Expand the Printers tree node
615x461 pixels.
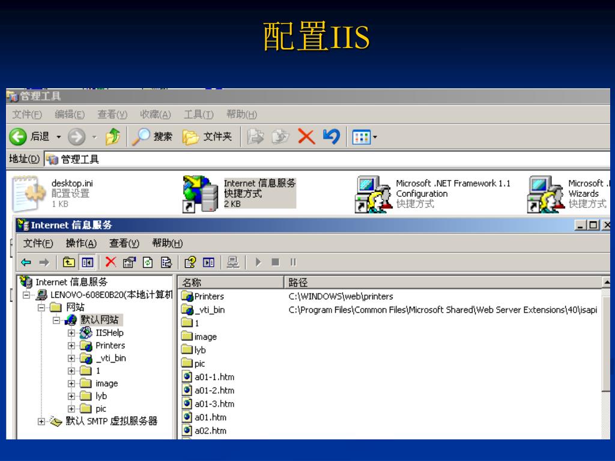coord(71,346)
